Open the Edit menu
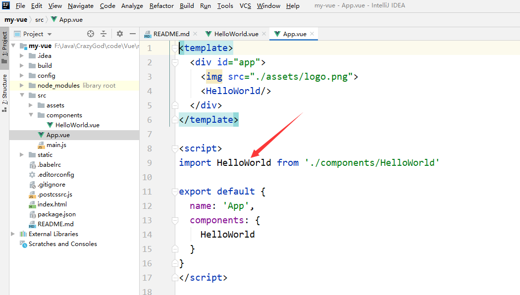 [x=37, y=5]
